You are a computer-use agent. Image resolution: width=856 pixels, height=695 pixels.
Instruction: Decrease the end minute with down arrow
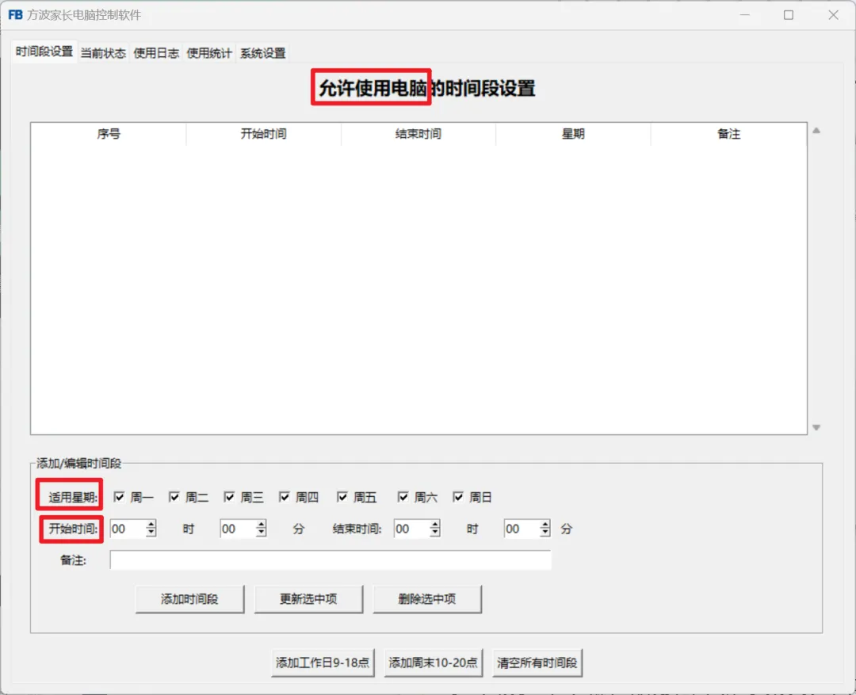(545, 533)
